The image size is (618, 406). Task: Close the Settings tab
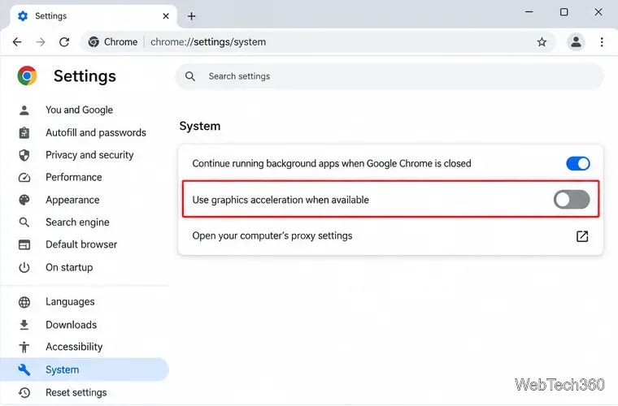[166, 16]
